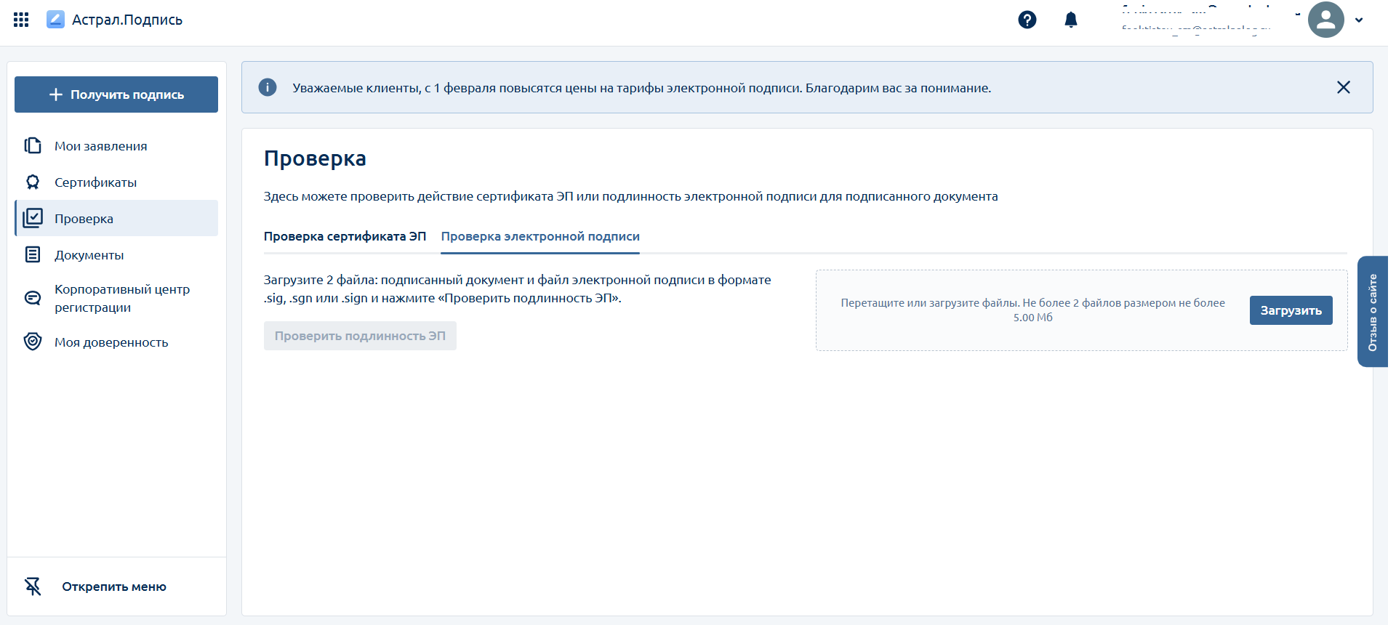The height and width of the screenshot is (625, 1396).
Task: Toggle Открепить меню pin
Action: click(113, 586)
